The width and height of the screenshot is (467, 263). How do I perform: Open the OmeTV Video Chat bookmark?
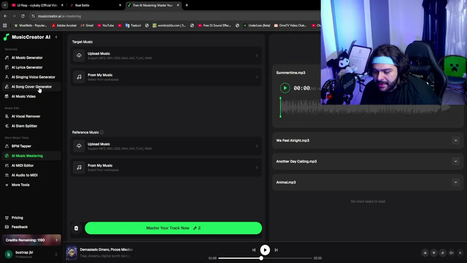(x=290, y=26)
